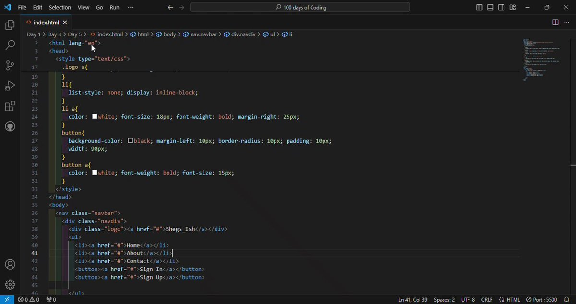Click the 'Shegs_Ish' text on line 38

(180, 229)
